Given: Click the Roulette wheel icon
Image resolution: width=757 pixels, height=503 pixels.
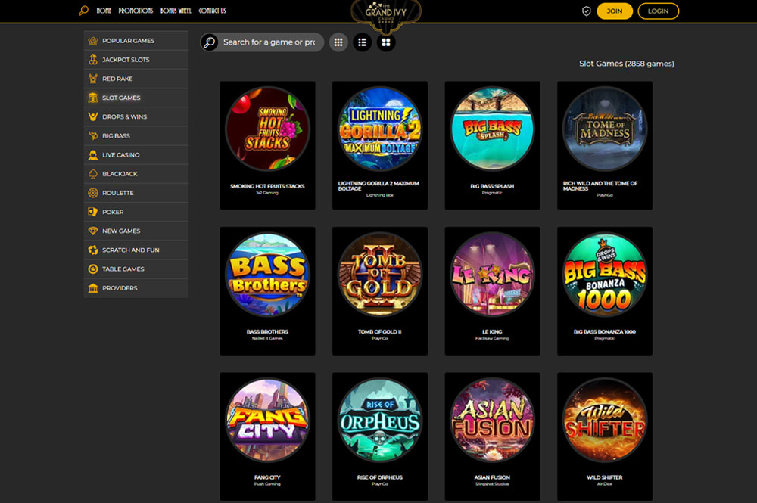Looking at the screenshot, I should click(x=93, y=193).
